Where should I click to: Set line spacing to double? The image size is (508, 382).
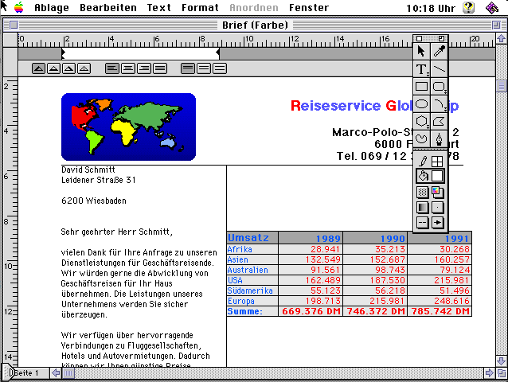click(x=220, y=68)
